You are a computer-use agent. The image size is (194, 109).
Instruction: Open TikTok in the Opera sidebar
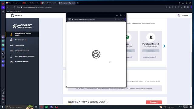click(3, 53)
